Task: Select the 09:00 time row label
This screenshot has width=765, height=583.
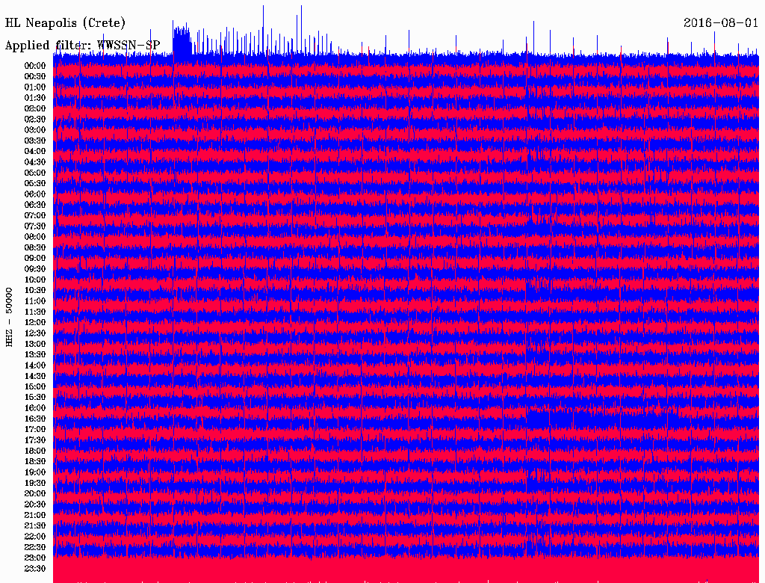Action: click(35, 259)
